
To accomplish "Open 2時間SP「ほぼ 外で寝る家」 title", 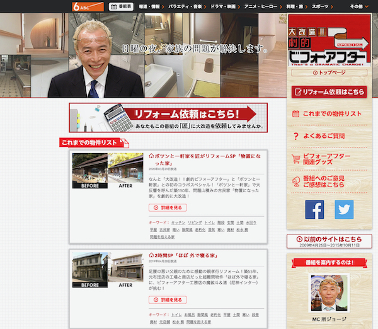I will point(183,255).
